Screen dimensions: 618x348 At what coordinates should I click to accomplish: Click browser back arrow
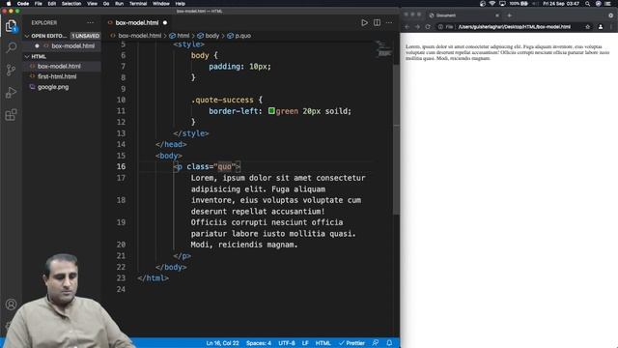[407, 27]
